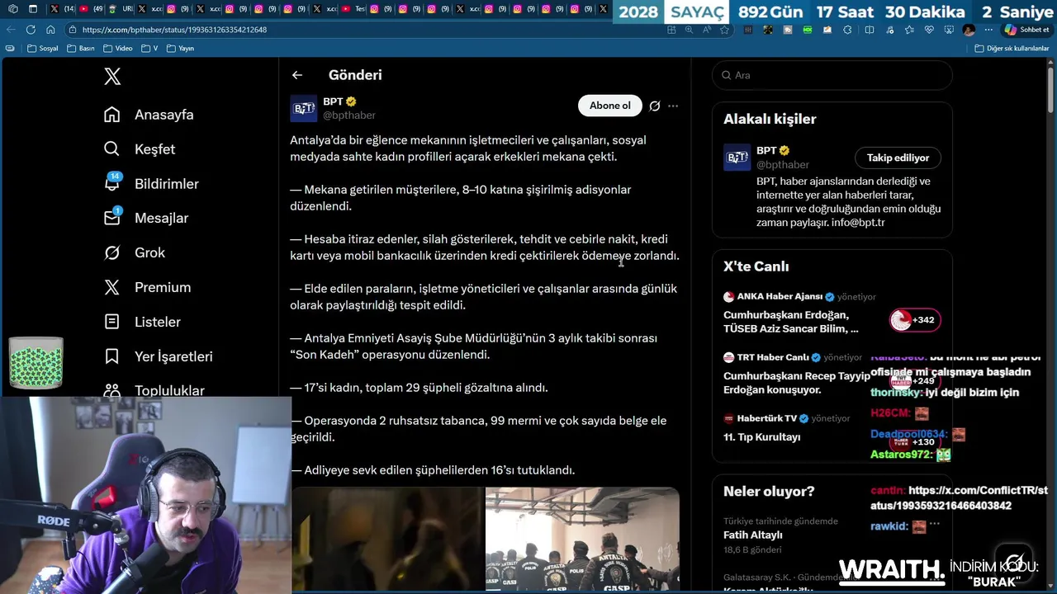The image size is (1057, 594).
Task: Click Premium X icon in sidebar
Action: 112,287
